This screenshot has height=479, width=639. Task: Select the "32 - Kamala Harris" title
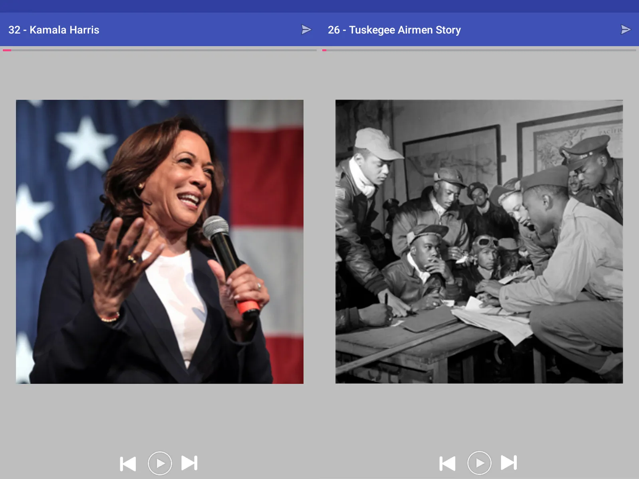click(54, 30)
